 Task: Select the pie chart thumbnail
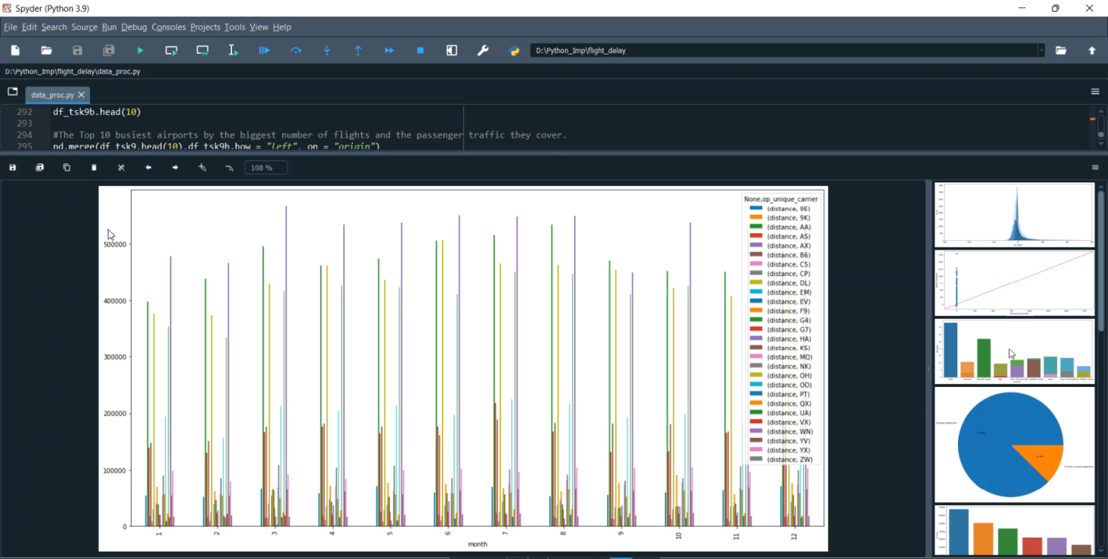[1013, 445]
